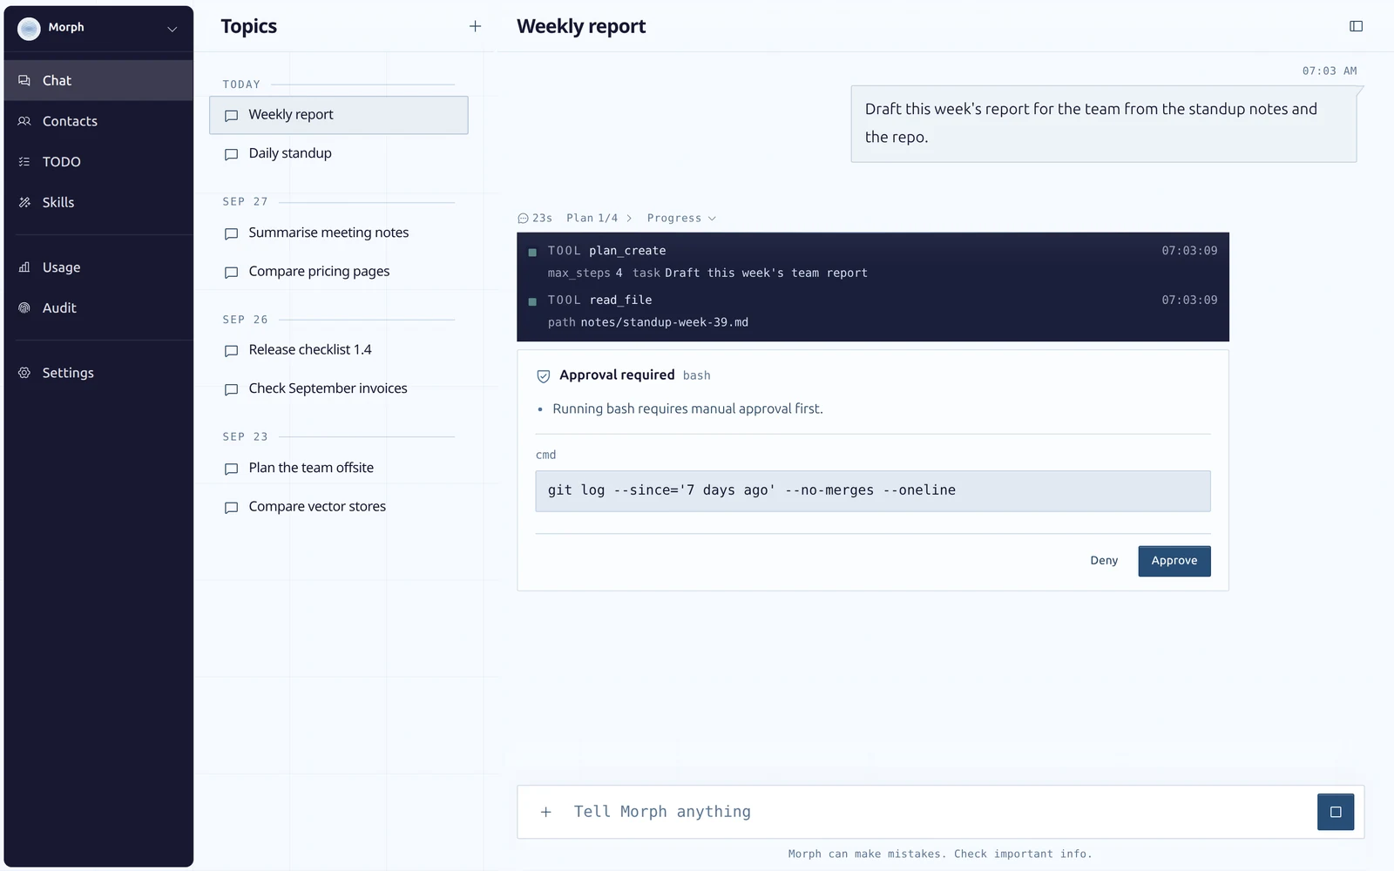
Task: Open the TODO list
Action: coord(98,162)
